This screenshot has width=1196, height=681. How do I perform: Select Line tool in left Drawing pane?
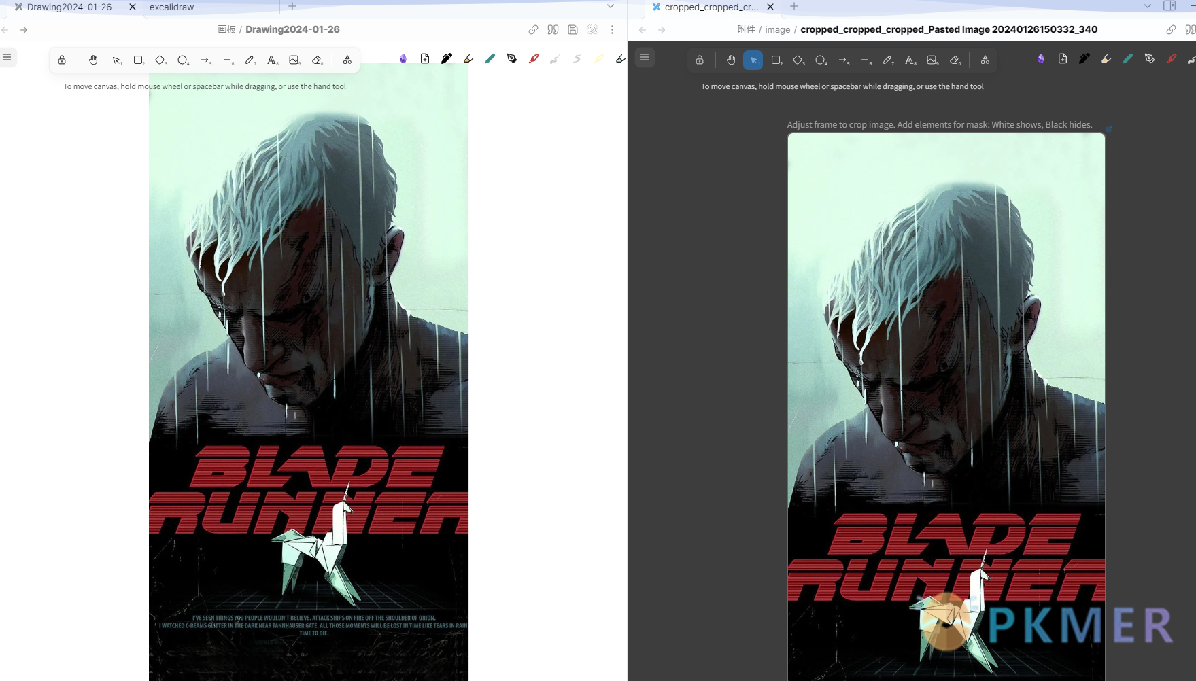(228, 60)
